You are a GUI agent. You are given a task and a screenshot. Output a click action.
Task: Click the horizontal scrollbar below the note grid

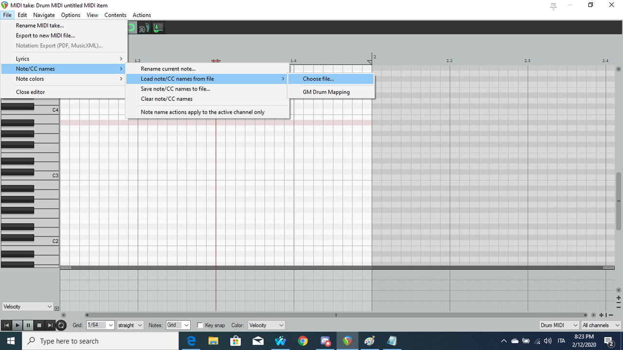point(336,315)
